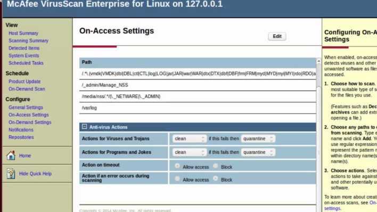Open System Events page
Screen dimensions: 377x212
point(23,55)
